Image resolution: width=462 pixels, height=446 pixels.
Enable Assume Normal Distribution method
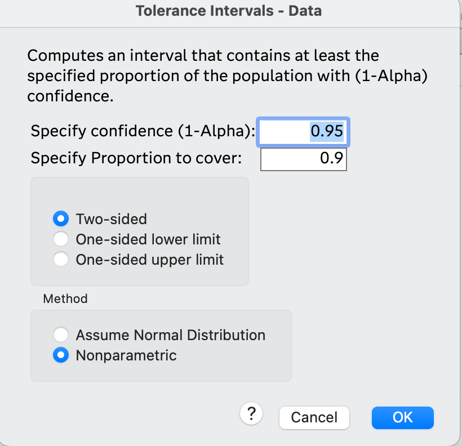(x=60, y=335)
